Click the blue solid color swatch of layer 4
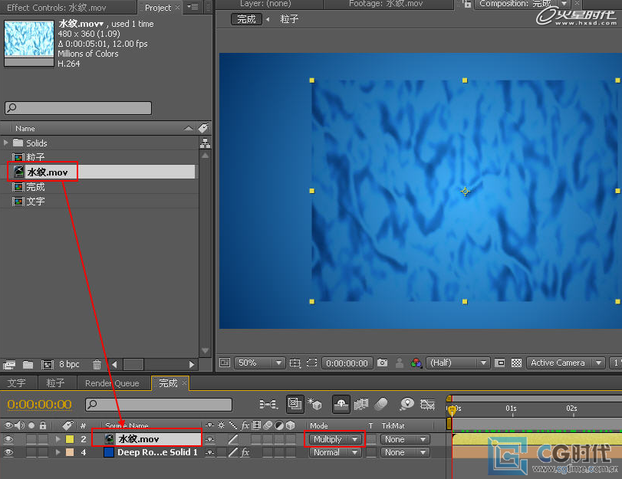Screen dimensions: 622x479 109,452
